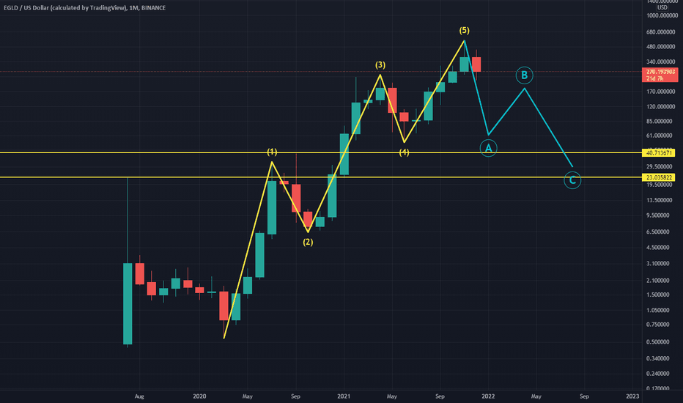Select the upper yellow horizontal line

(x=321, y=152)
